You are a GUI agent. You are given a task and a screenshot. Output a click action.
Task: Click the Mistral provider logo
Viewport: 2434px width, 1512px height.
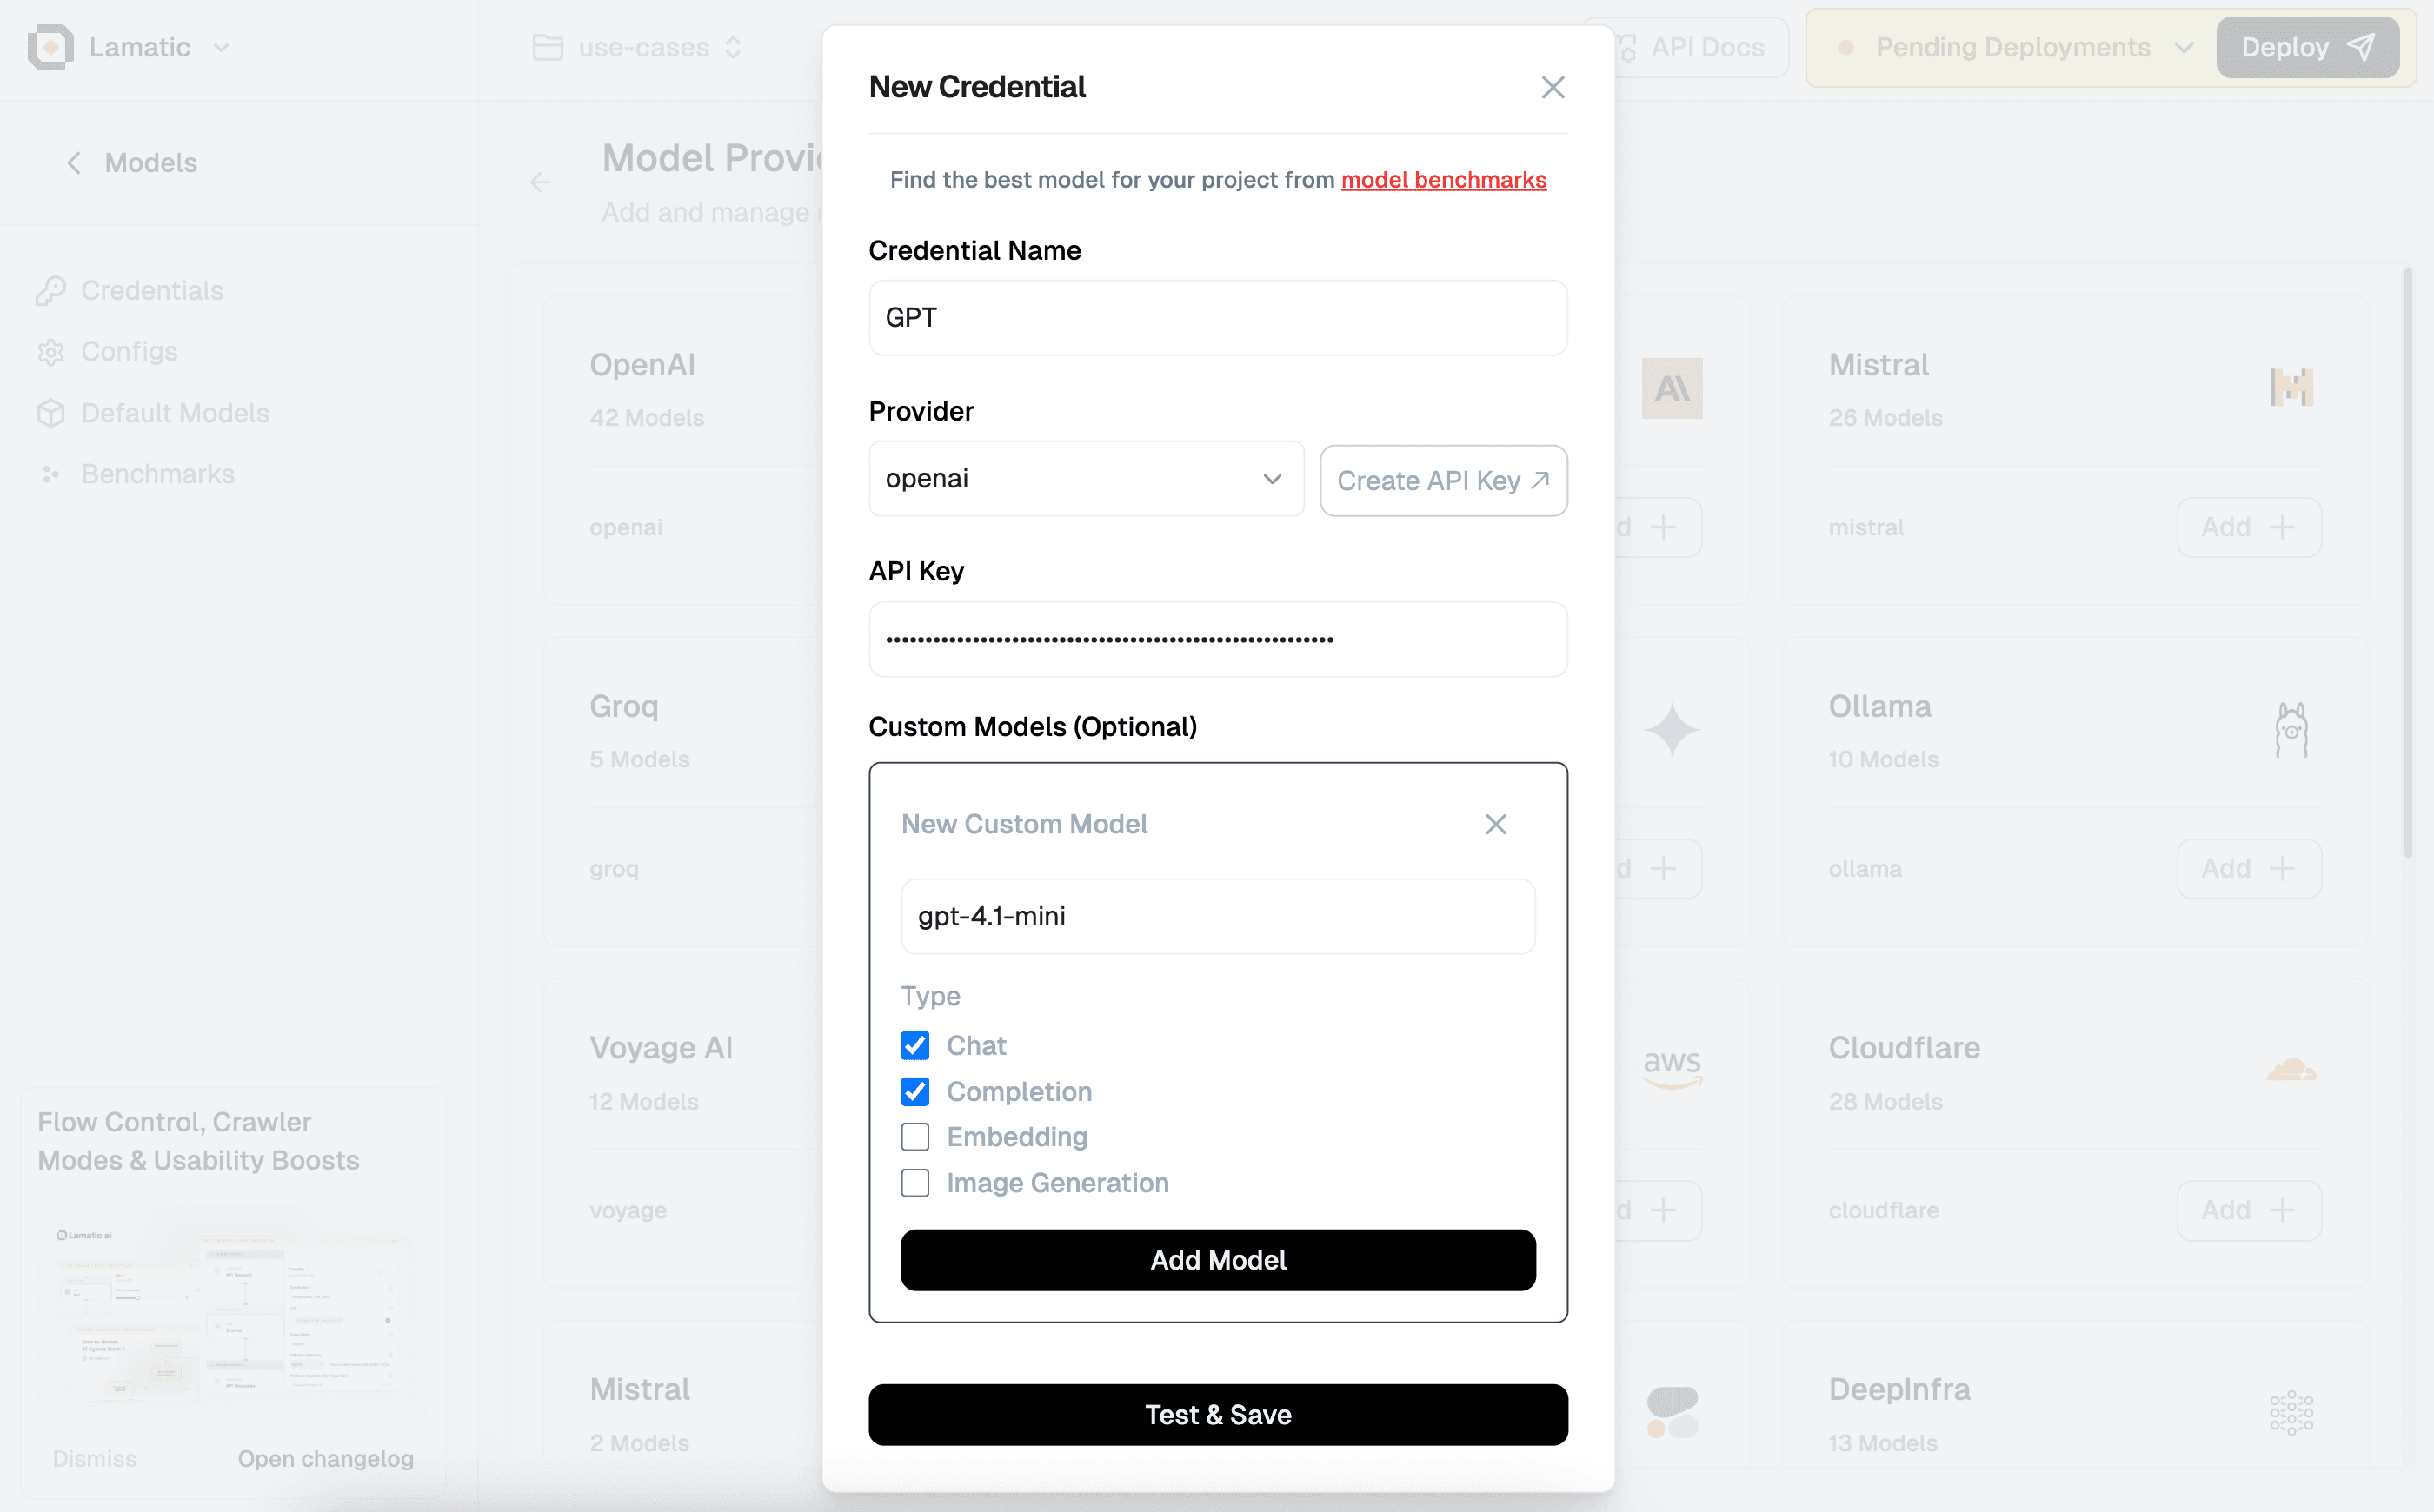[2291, 387]
